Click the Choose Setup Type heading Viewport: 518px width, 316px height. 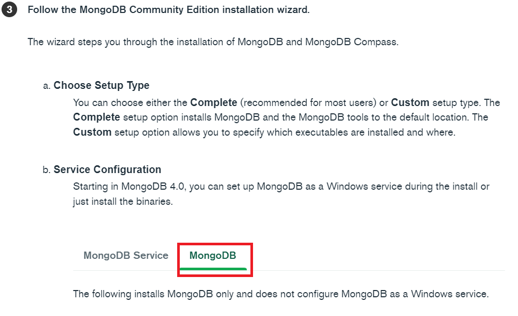[x=102, y=85]
